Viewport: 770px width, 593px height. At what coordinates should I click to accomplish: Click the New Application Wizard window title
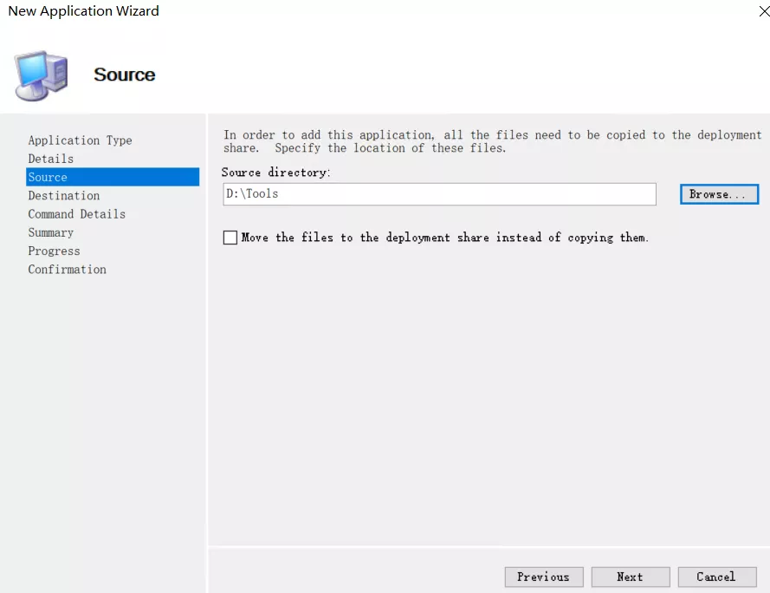point(83,11)
